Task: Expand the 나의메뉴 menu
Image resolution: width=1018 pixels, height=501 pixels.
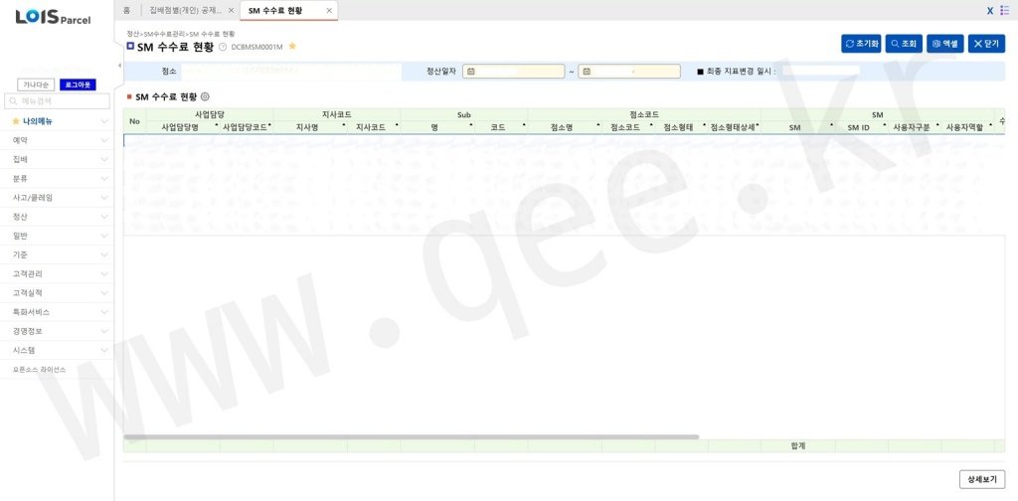Action: point(57,121)
